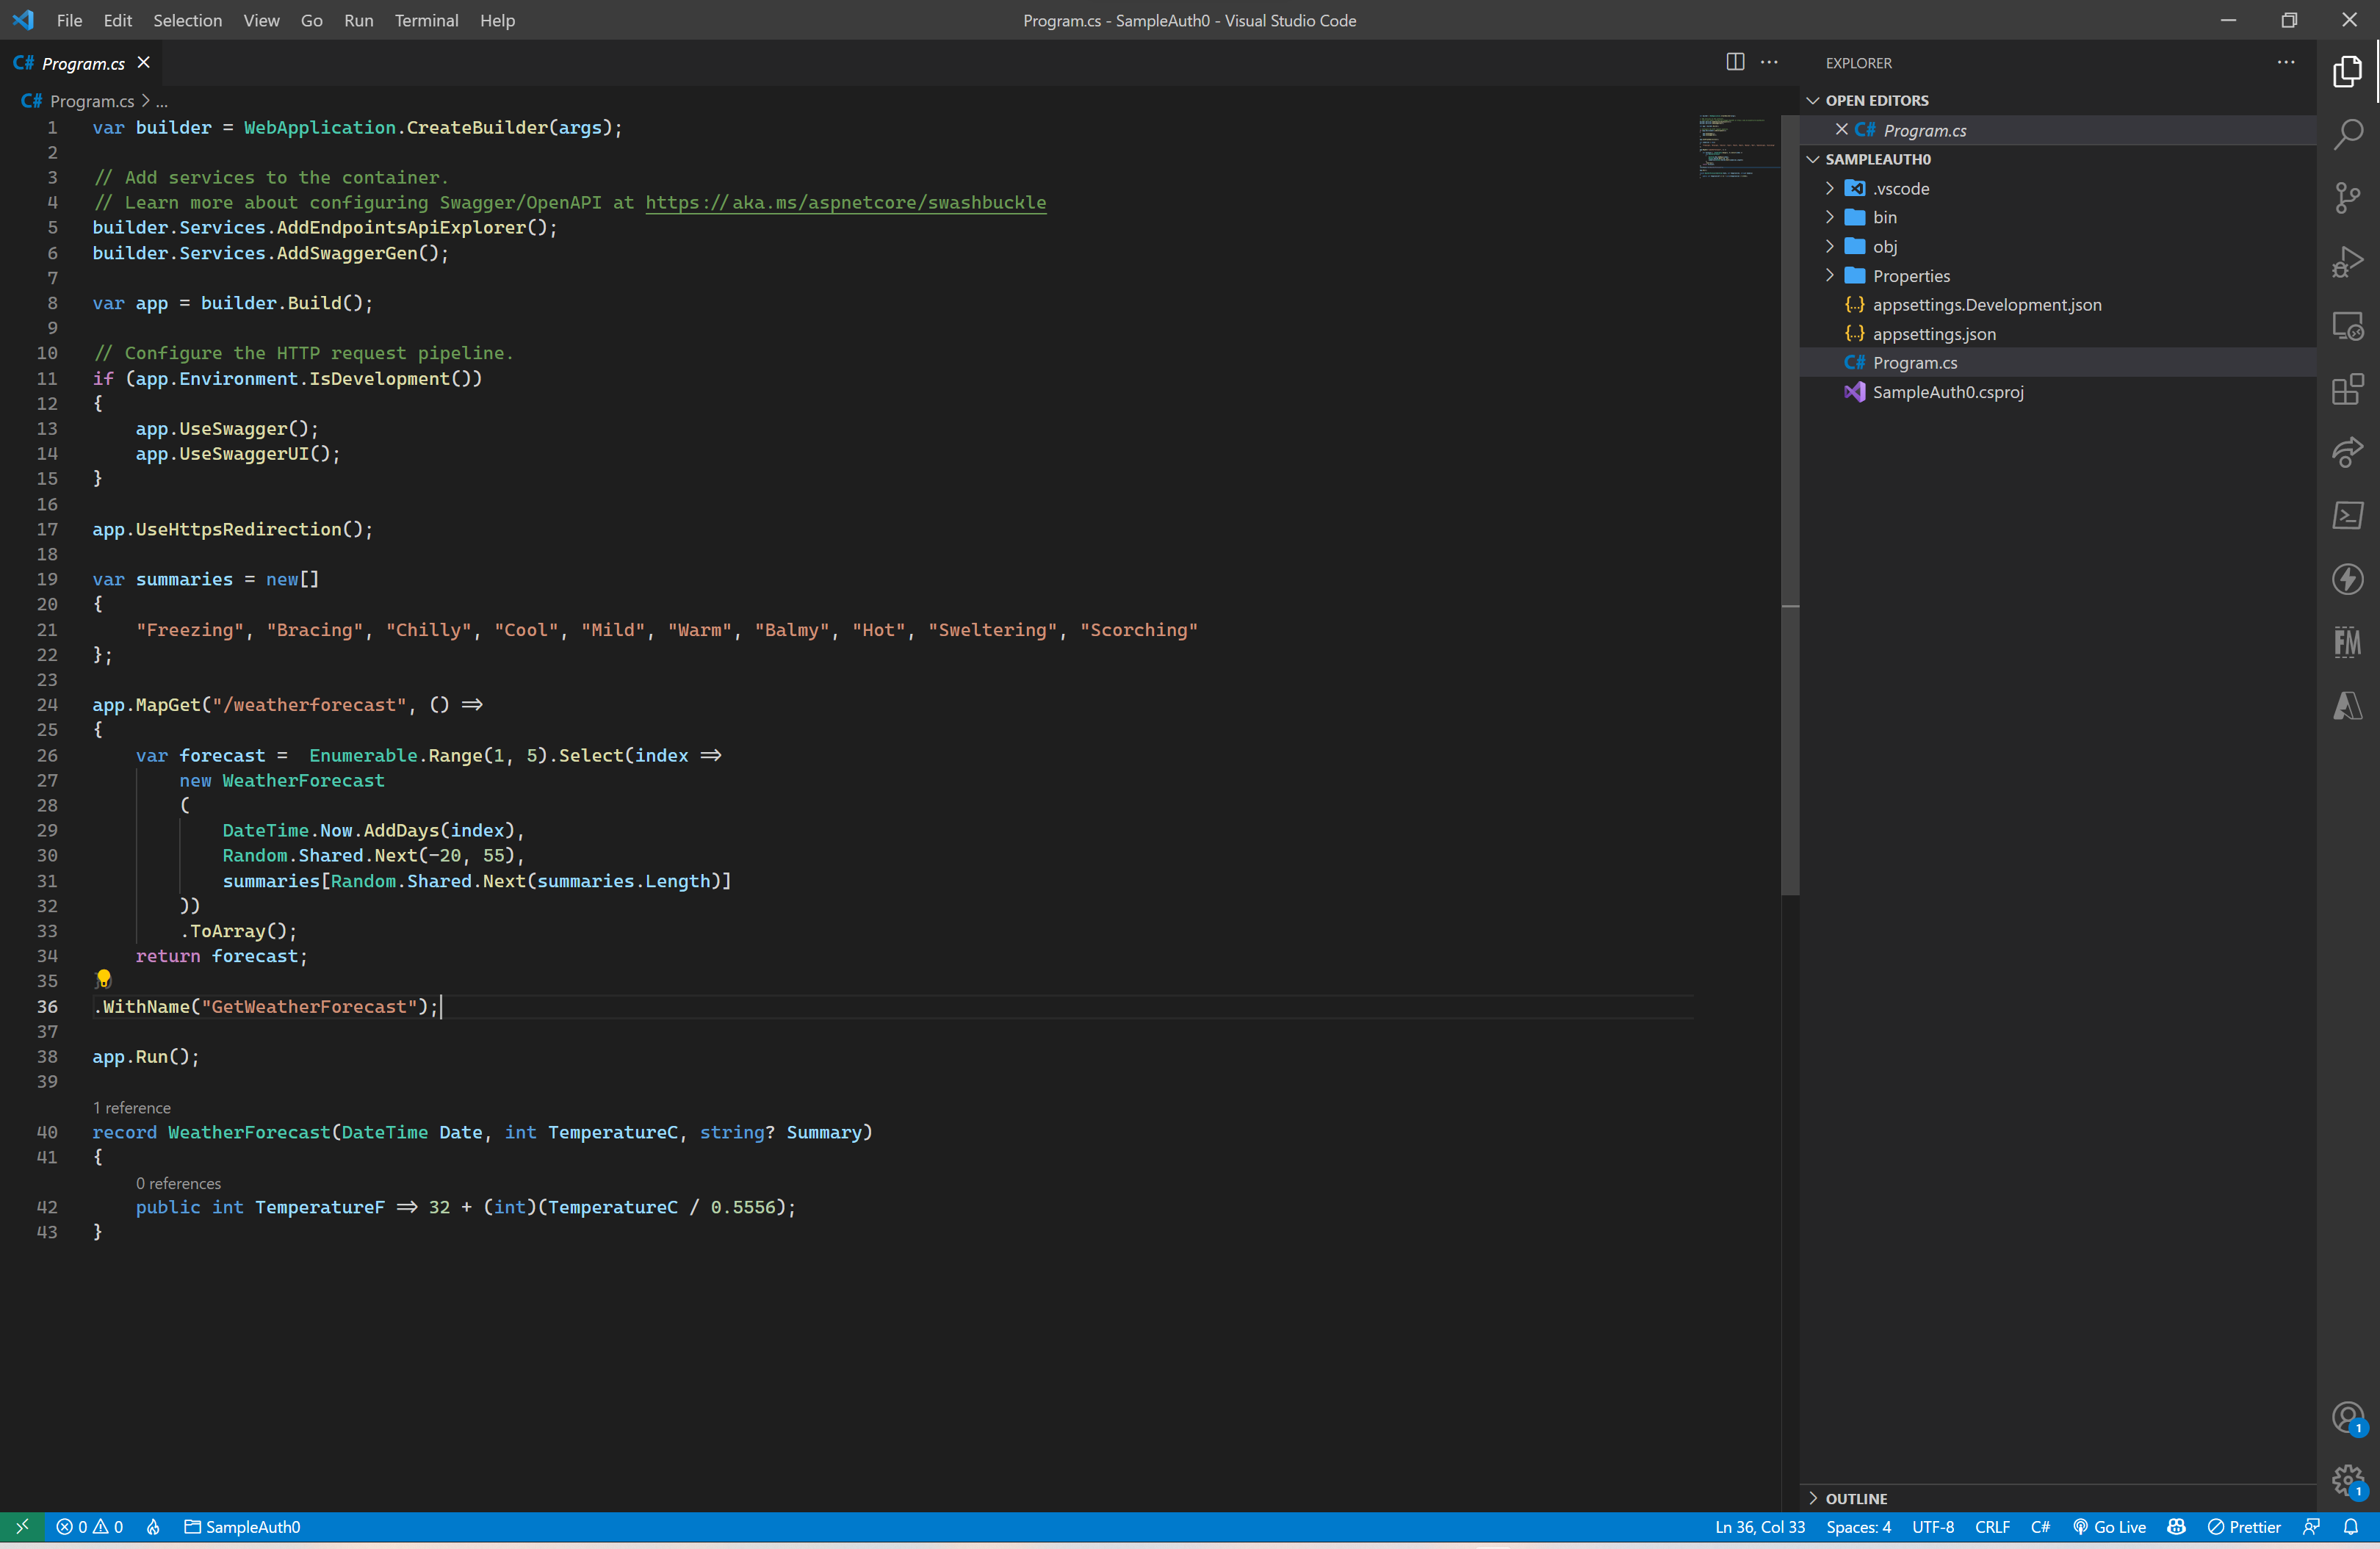Expand the OUTLINE section
This screenshot has height=1549, width=2380.
click(1856, 1498)
